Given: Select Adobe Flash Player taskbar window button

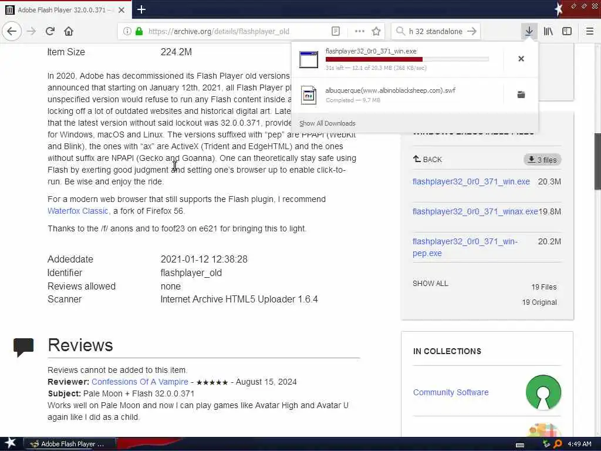Looking at the screenshot, I should (x=69, y=444).
